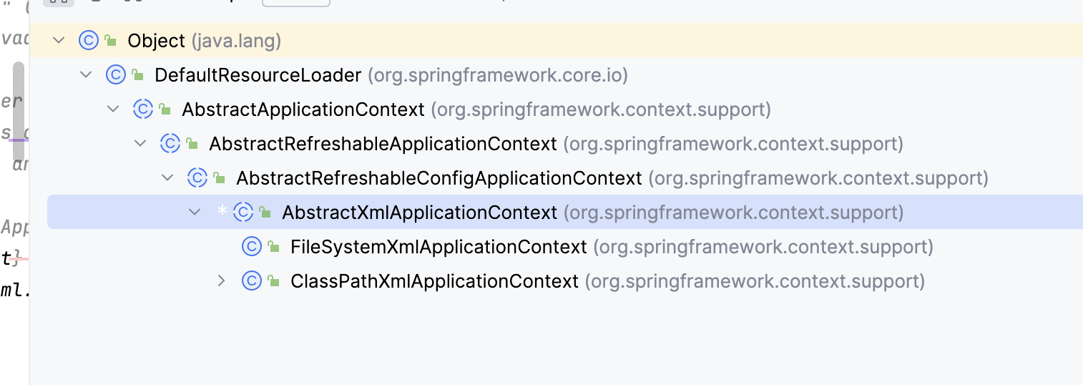
Task: Click the green public lock icon beside Object
Action: click(110, 42)
